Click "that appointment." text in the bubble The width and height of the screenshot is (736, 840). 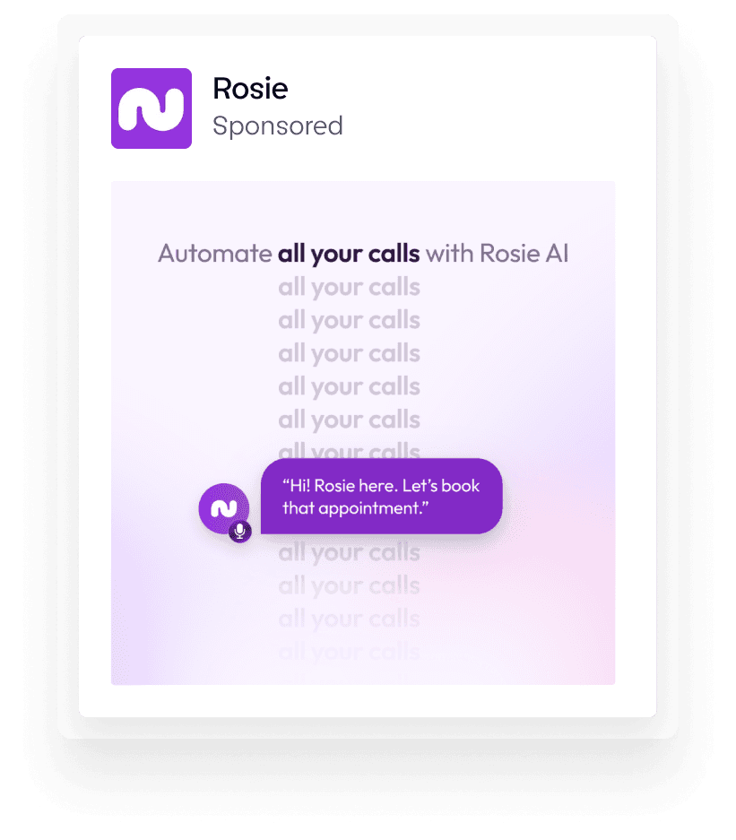356,508
